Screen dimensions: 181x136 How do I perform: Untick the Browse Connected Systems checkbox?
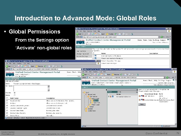point(7,106)
